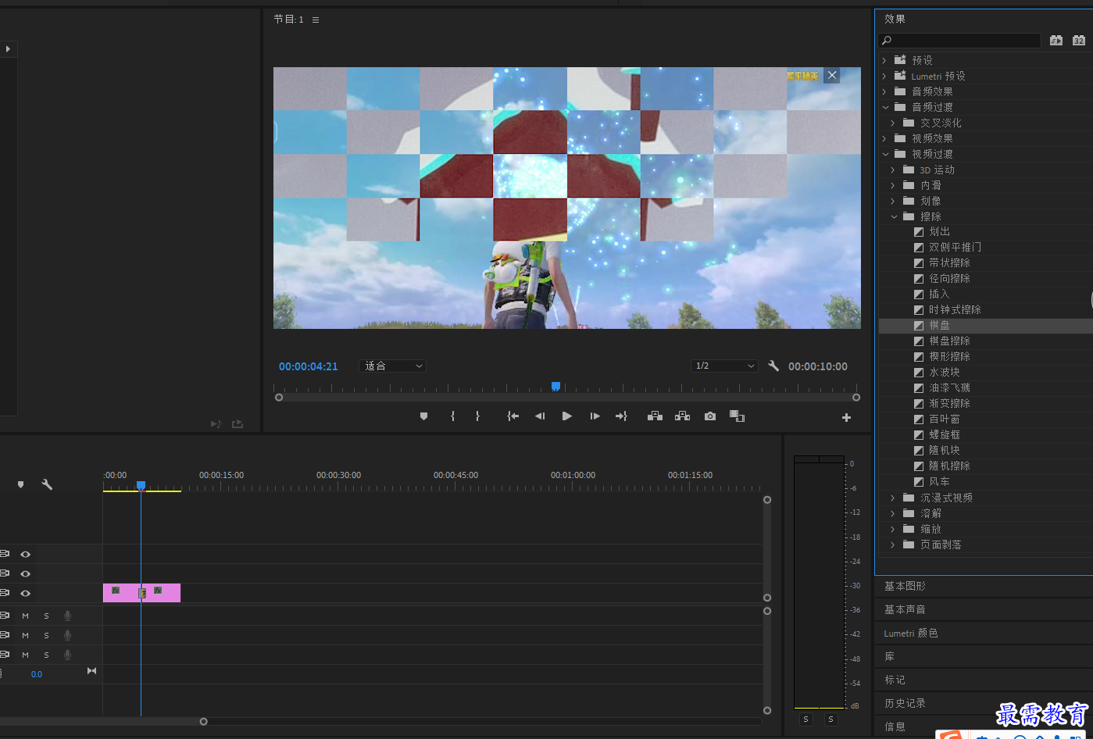Close the overlay badge on the video preview
1093x739 pixels.
tap(832, 75)
